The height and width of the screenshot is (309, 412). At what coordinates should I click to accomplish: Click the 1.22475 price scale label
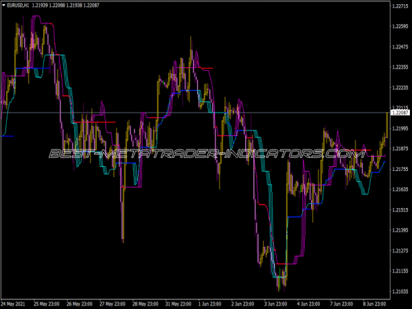point(400,47)
